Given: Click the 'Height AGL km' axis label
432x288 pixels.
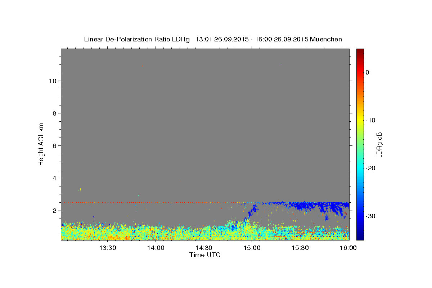Looking at the screenshot, I should (41, 144).
